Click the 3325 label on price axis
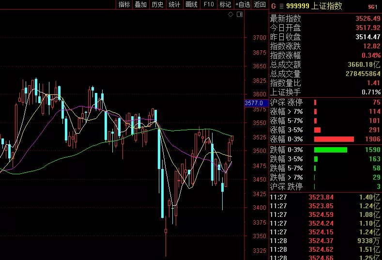This screenshot has width=382, height=260. [260, 250]
